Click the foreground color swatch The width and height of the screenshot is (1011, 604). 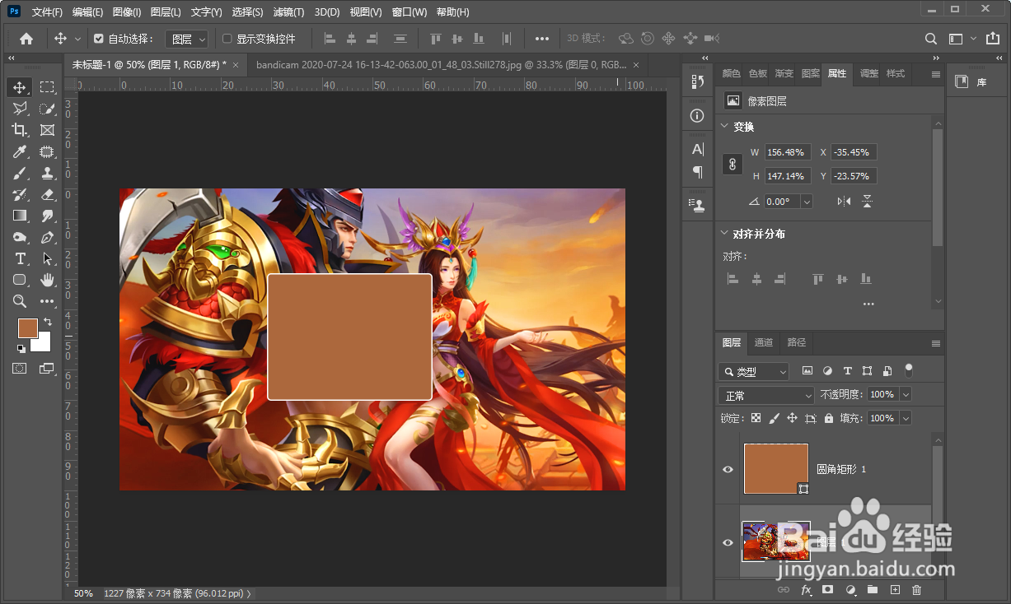[x=28, y=328]
